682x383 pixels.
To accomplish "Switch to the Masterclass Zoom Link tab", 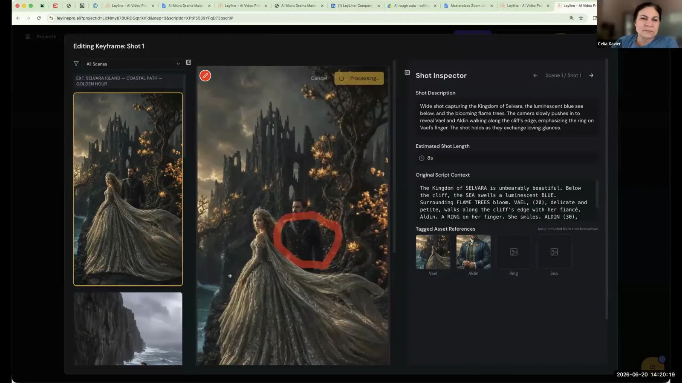I will pyautogui.click(x=468, y=6).
